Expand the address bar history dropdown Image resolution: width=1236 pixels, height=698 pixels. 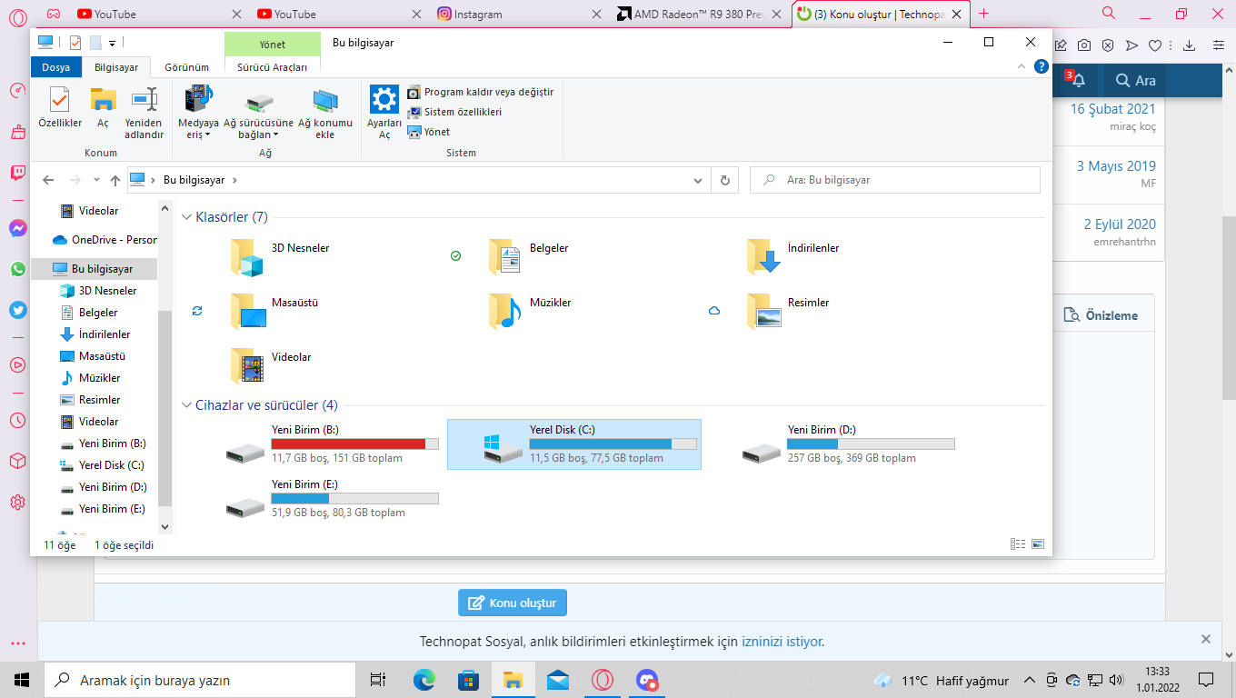coord(697,180)
